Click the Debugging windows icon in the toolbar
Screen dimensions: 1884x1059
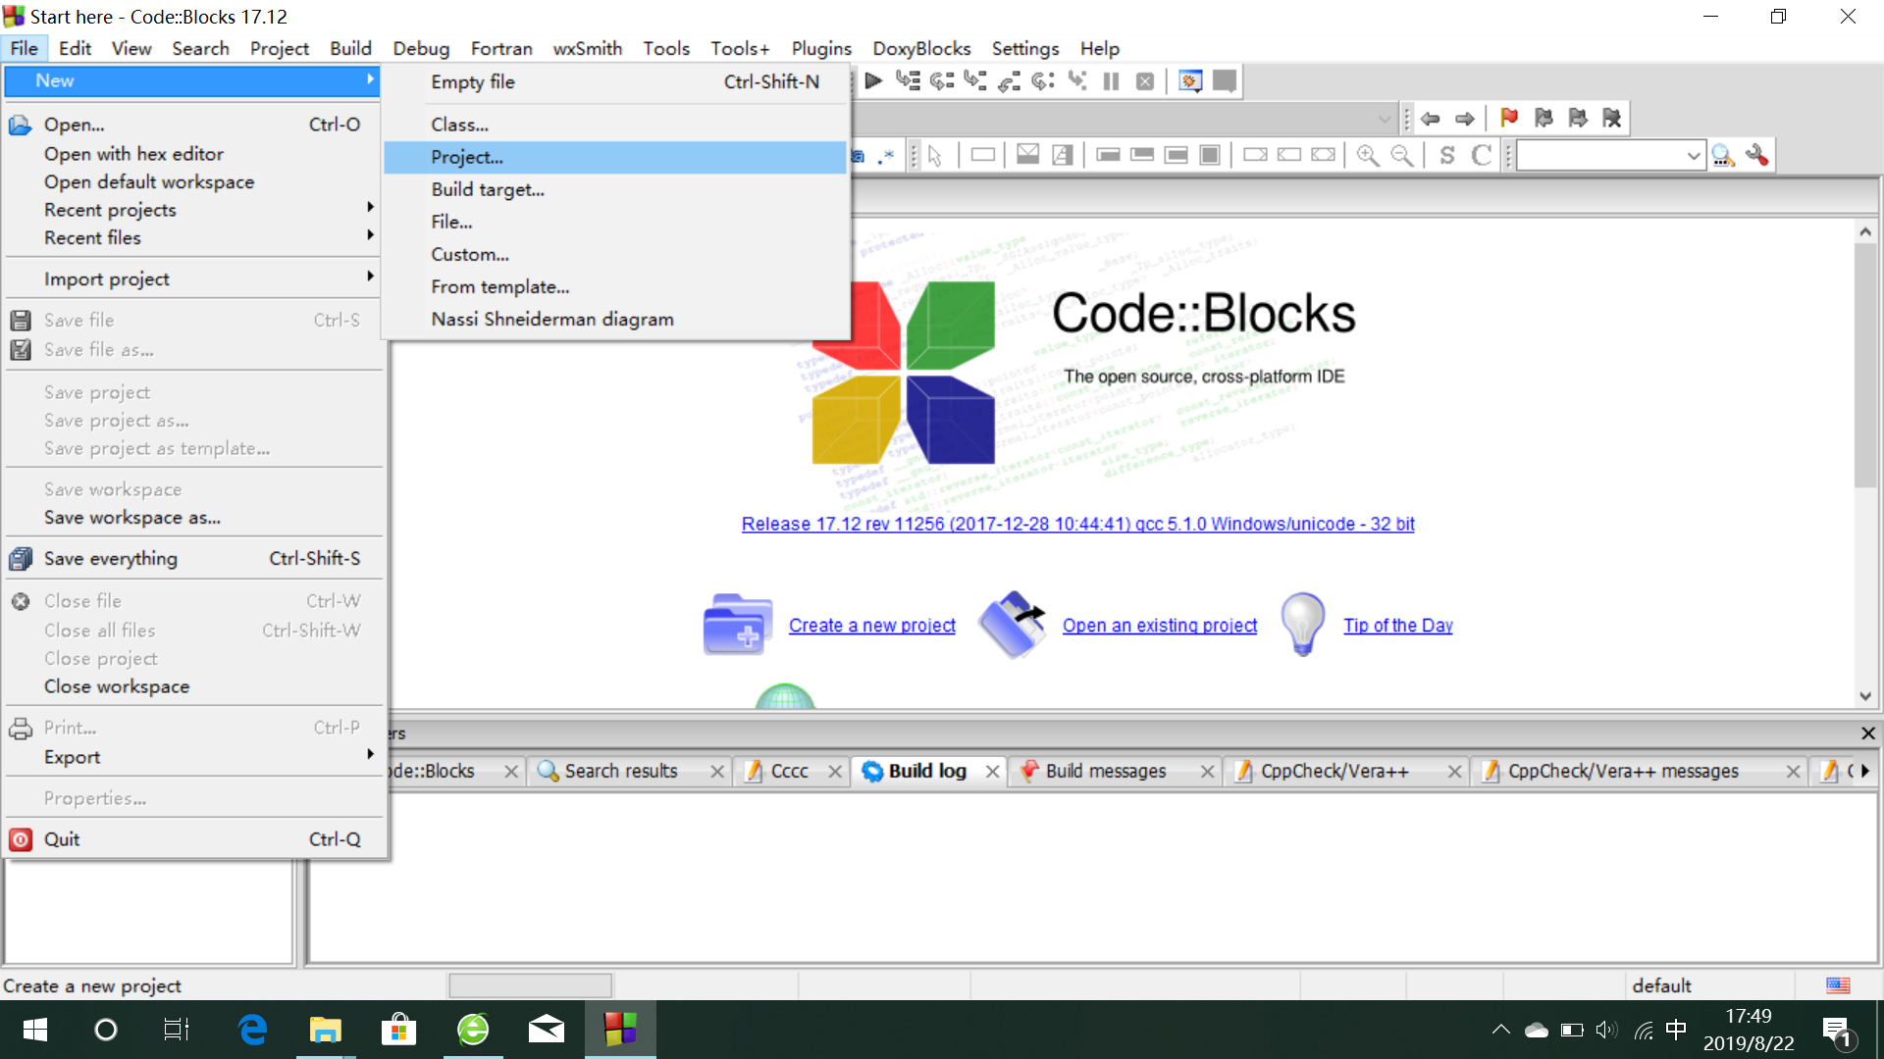click(1190, 81)
